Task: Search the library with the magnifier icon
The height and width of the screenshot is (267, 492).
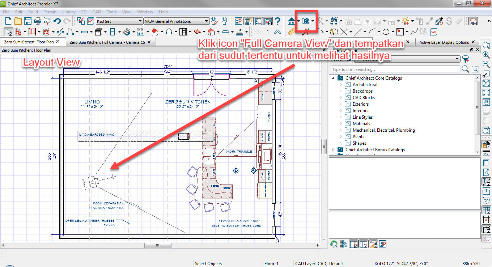Action: [x=466, y=69]
